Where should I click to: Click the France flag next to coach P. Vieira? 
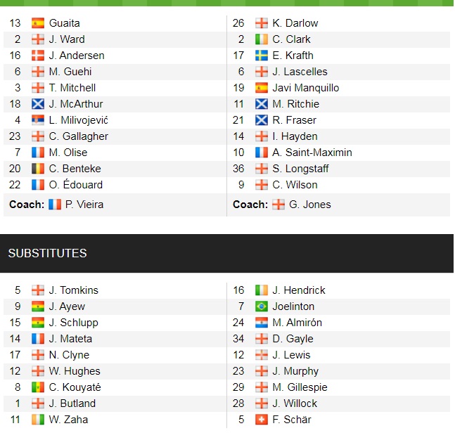tap(55, 205)
